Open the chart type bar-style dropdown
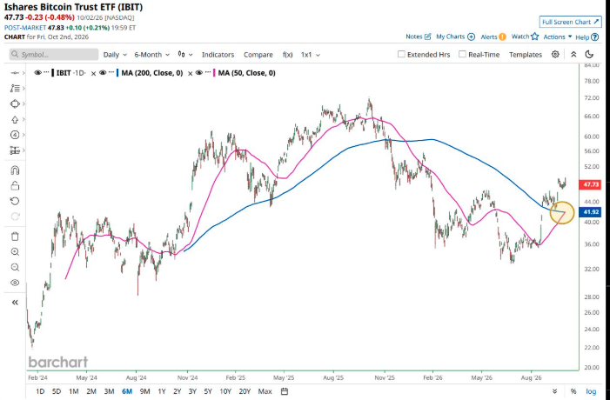 [185, 55]
